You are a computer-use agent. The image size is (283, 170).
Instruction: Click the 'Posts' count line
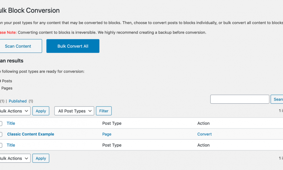coord(6,81)
